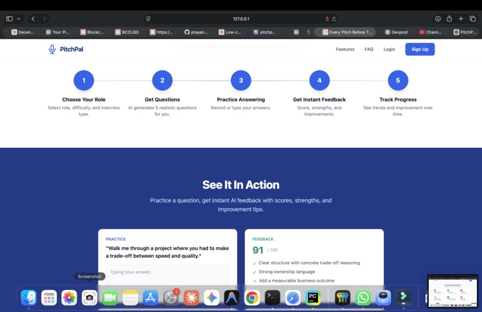Switch to the Blockc... tab
Screen dimensions: 482x312
pyautogui.click(x=92, y=32)
